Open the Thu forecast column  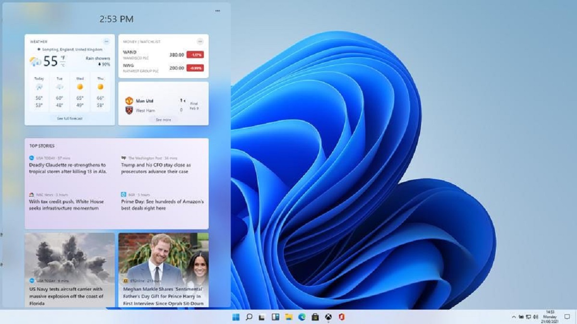100,92
